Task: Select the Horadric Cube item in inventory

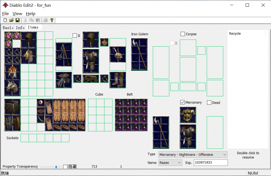Action: tap(13, 107)
